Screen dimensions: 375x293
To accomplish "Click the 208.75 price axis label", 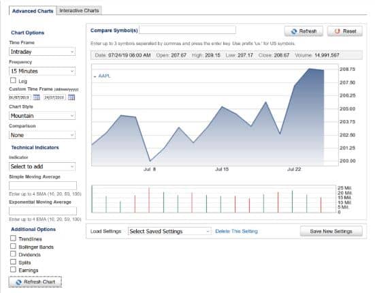I will 348,70.
